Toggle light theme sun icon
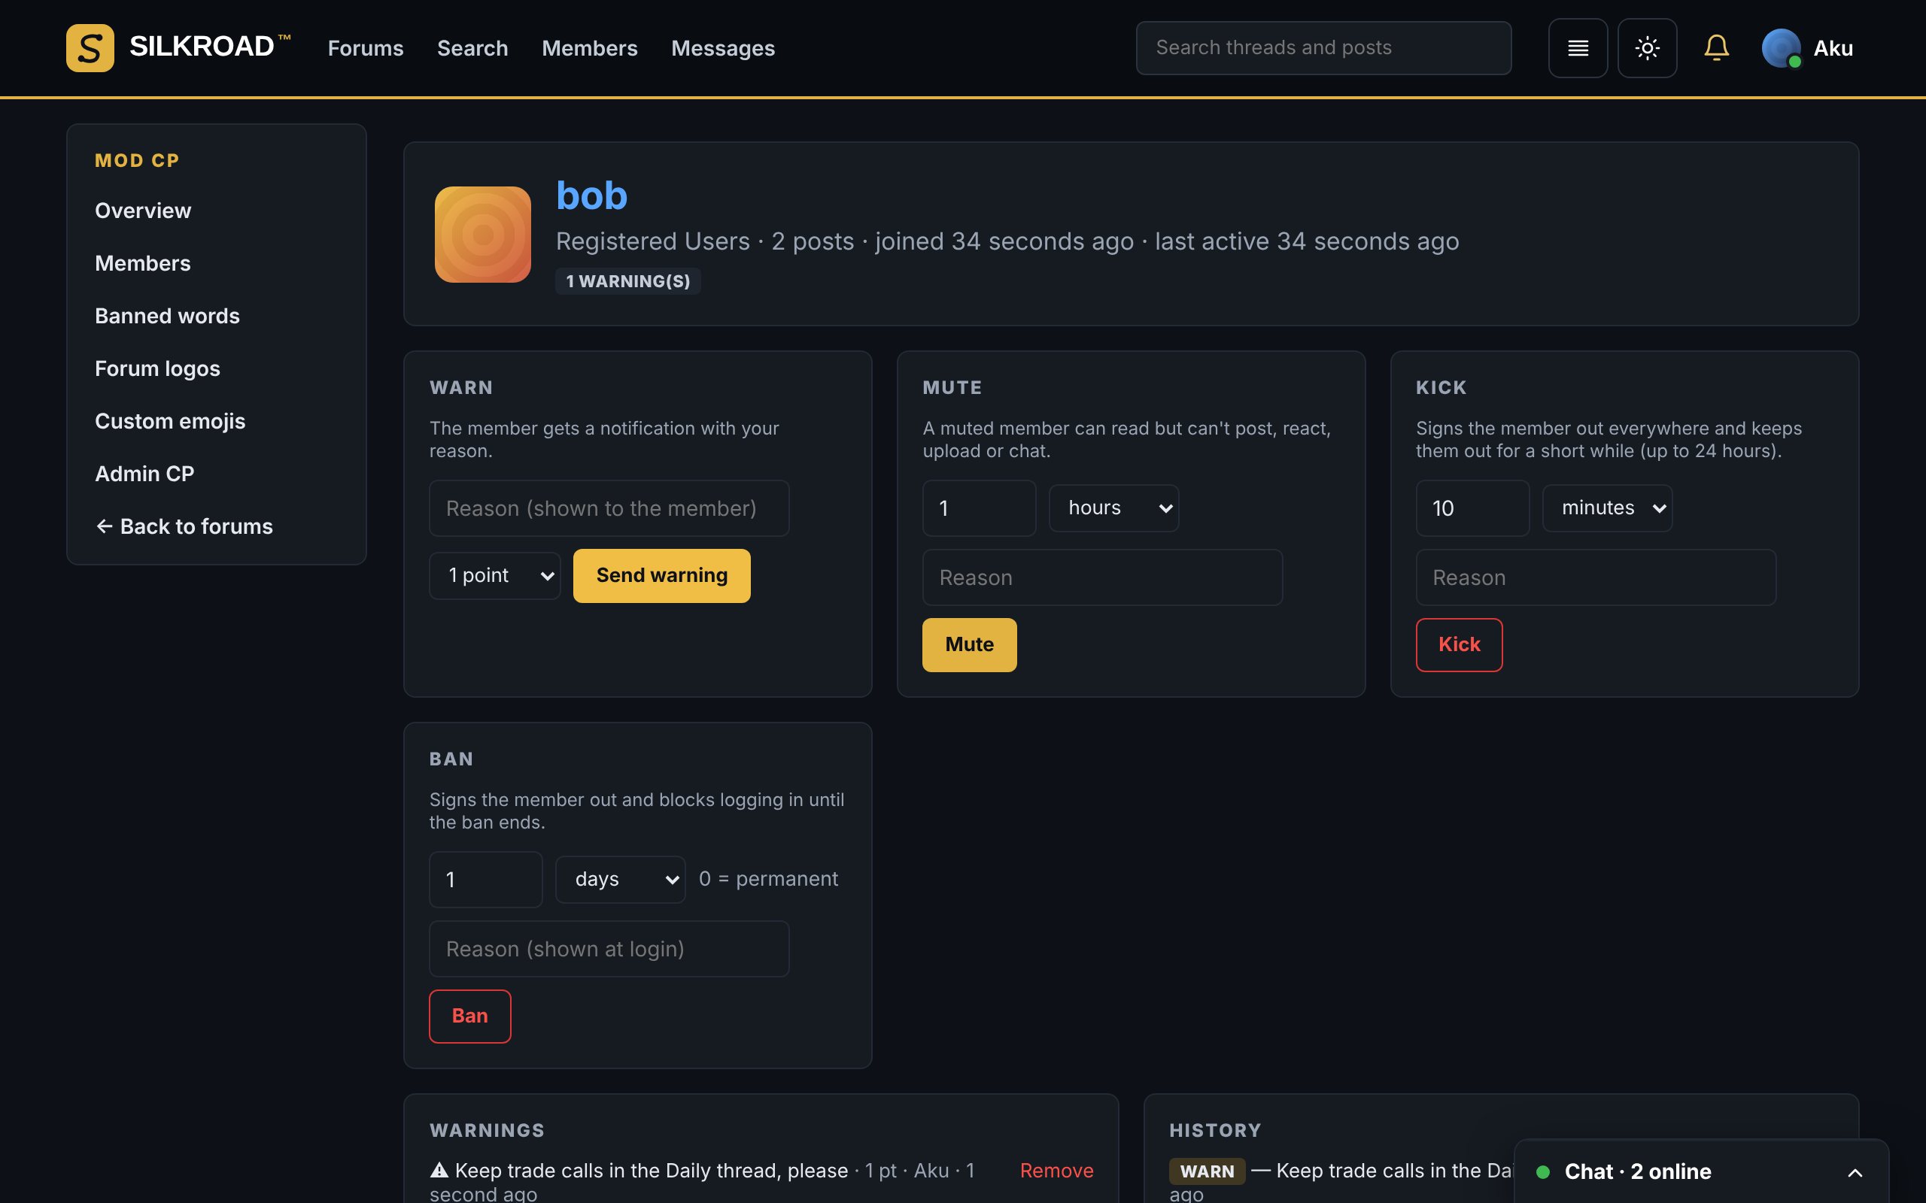Image resolution: width=1926 pixels, height=1203 pixels. coord(1647,47)
